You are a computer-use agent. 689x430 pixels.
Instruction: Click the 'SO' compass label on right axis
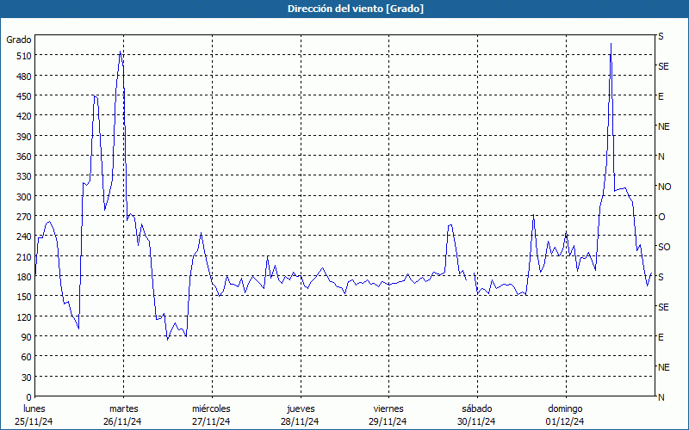[664, 247]
